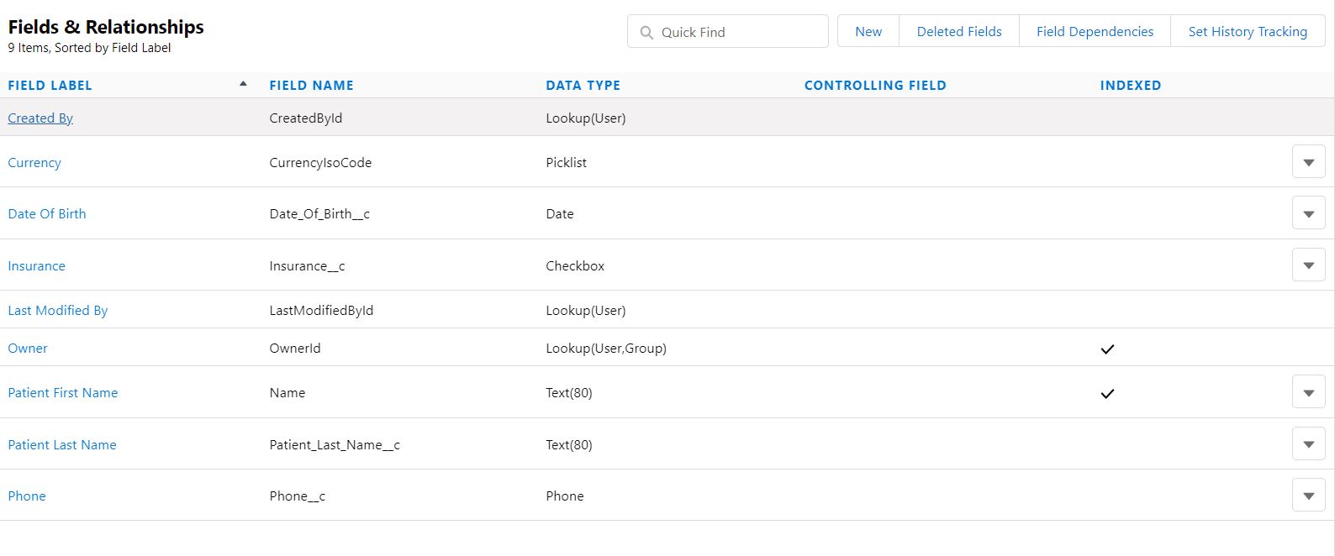Image resolution: width=1335 pixels, height=556 pixels.
Task: Open the Date Of Birth row dropdown
Action: pyautogui.click(x=1308, y=214)
